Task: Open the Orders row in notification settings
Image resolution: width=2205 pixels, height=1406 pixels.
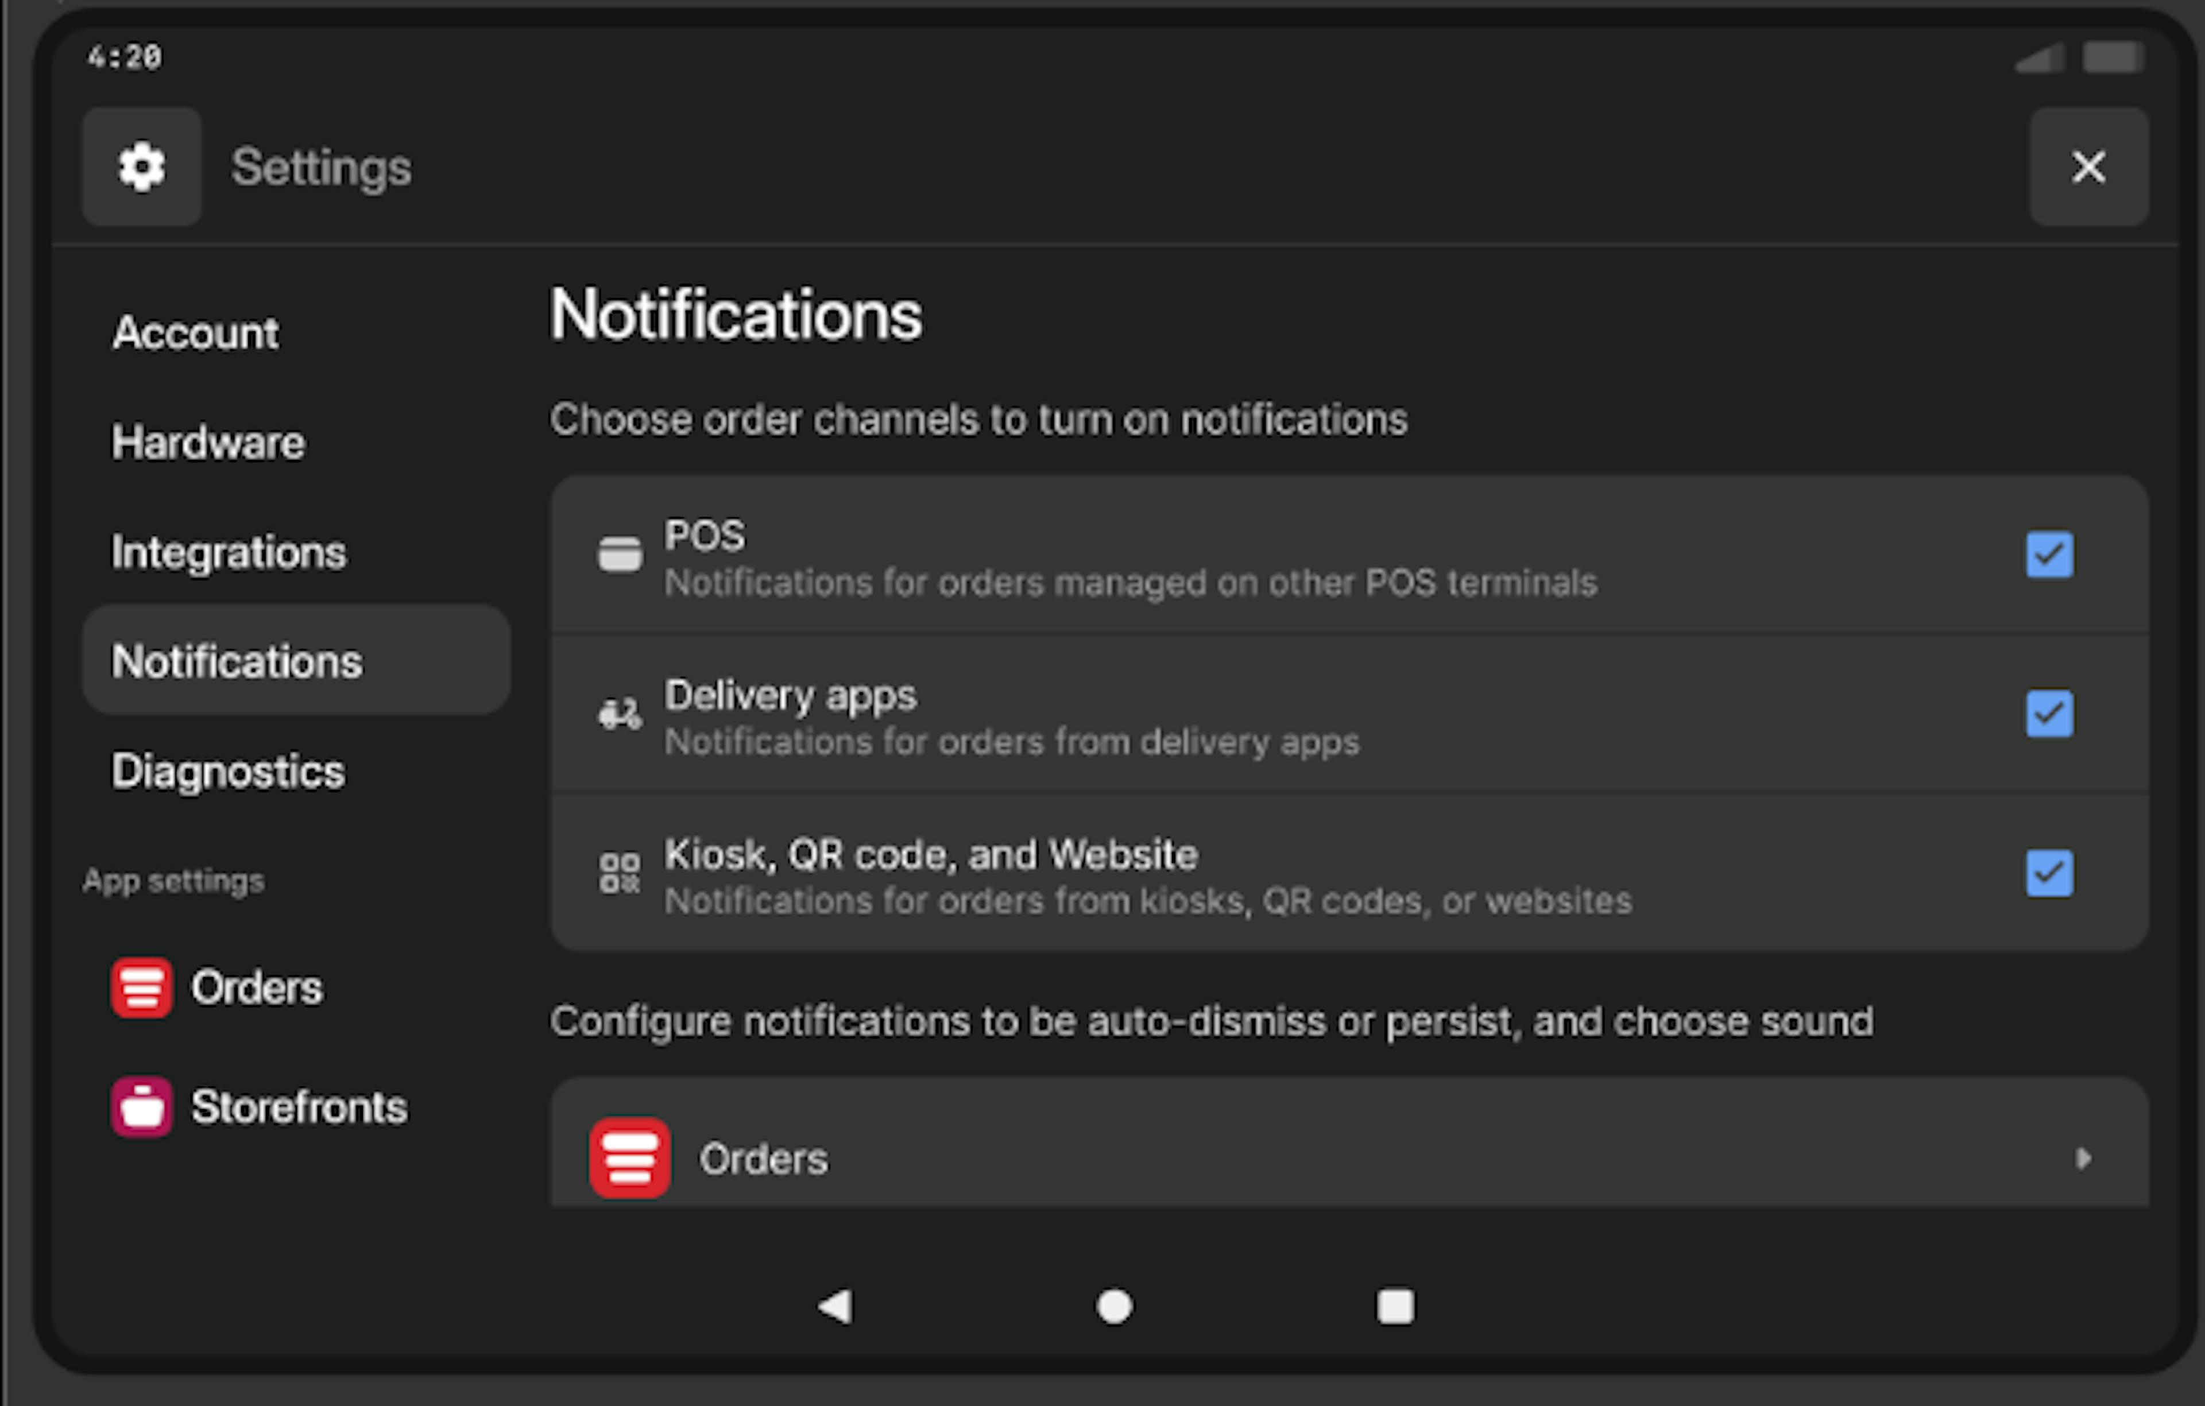Action: [x=1350, y=1142]
